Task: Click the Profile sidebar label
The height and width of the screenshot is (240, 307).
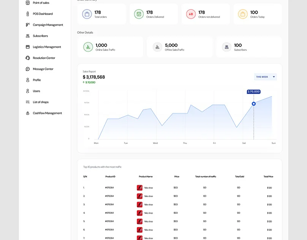Action: [x=37, y=80]
